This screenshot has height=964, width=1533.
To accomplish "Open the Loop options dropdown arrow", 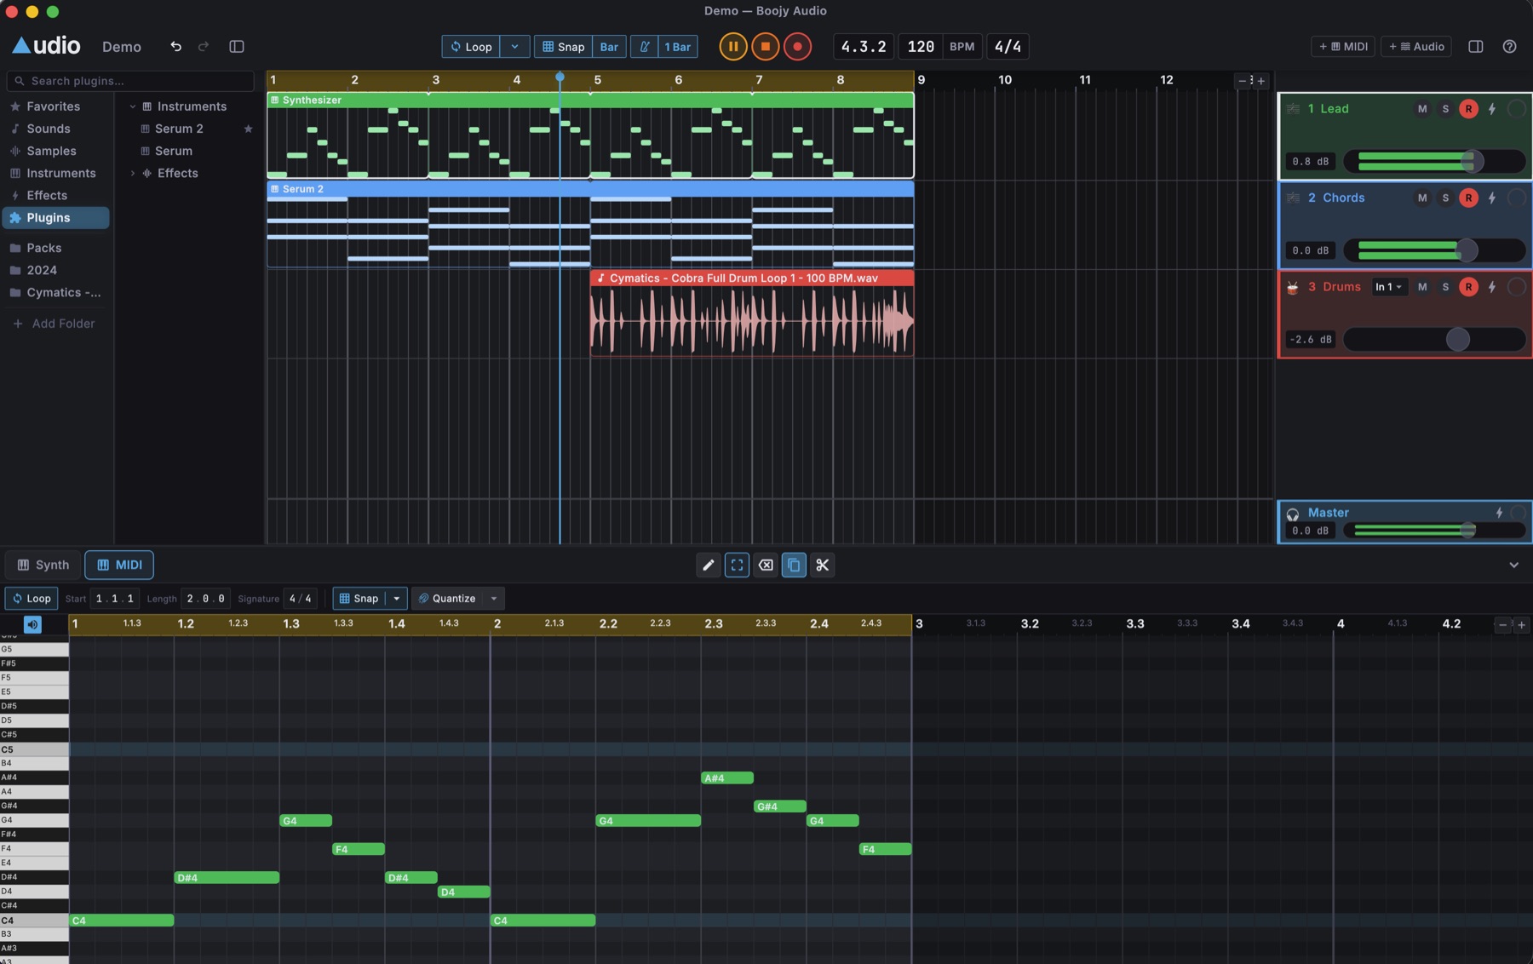I will [514, 46].
